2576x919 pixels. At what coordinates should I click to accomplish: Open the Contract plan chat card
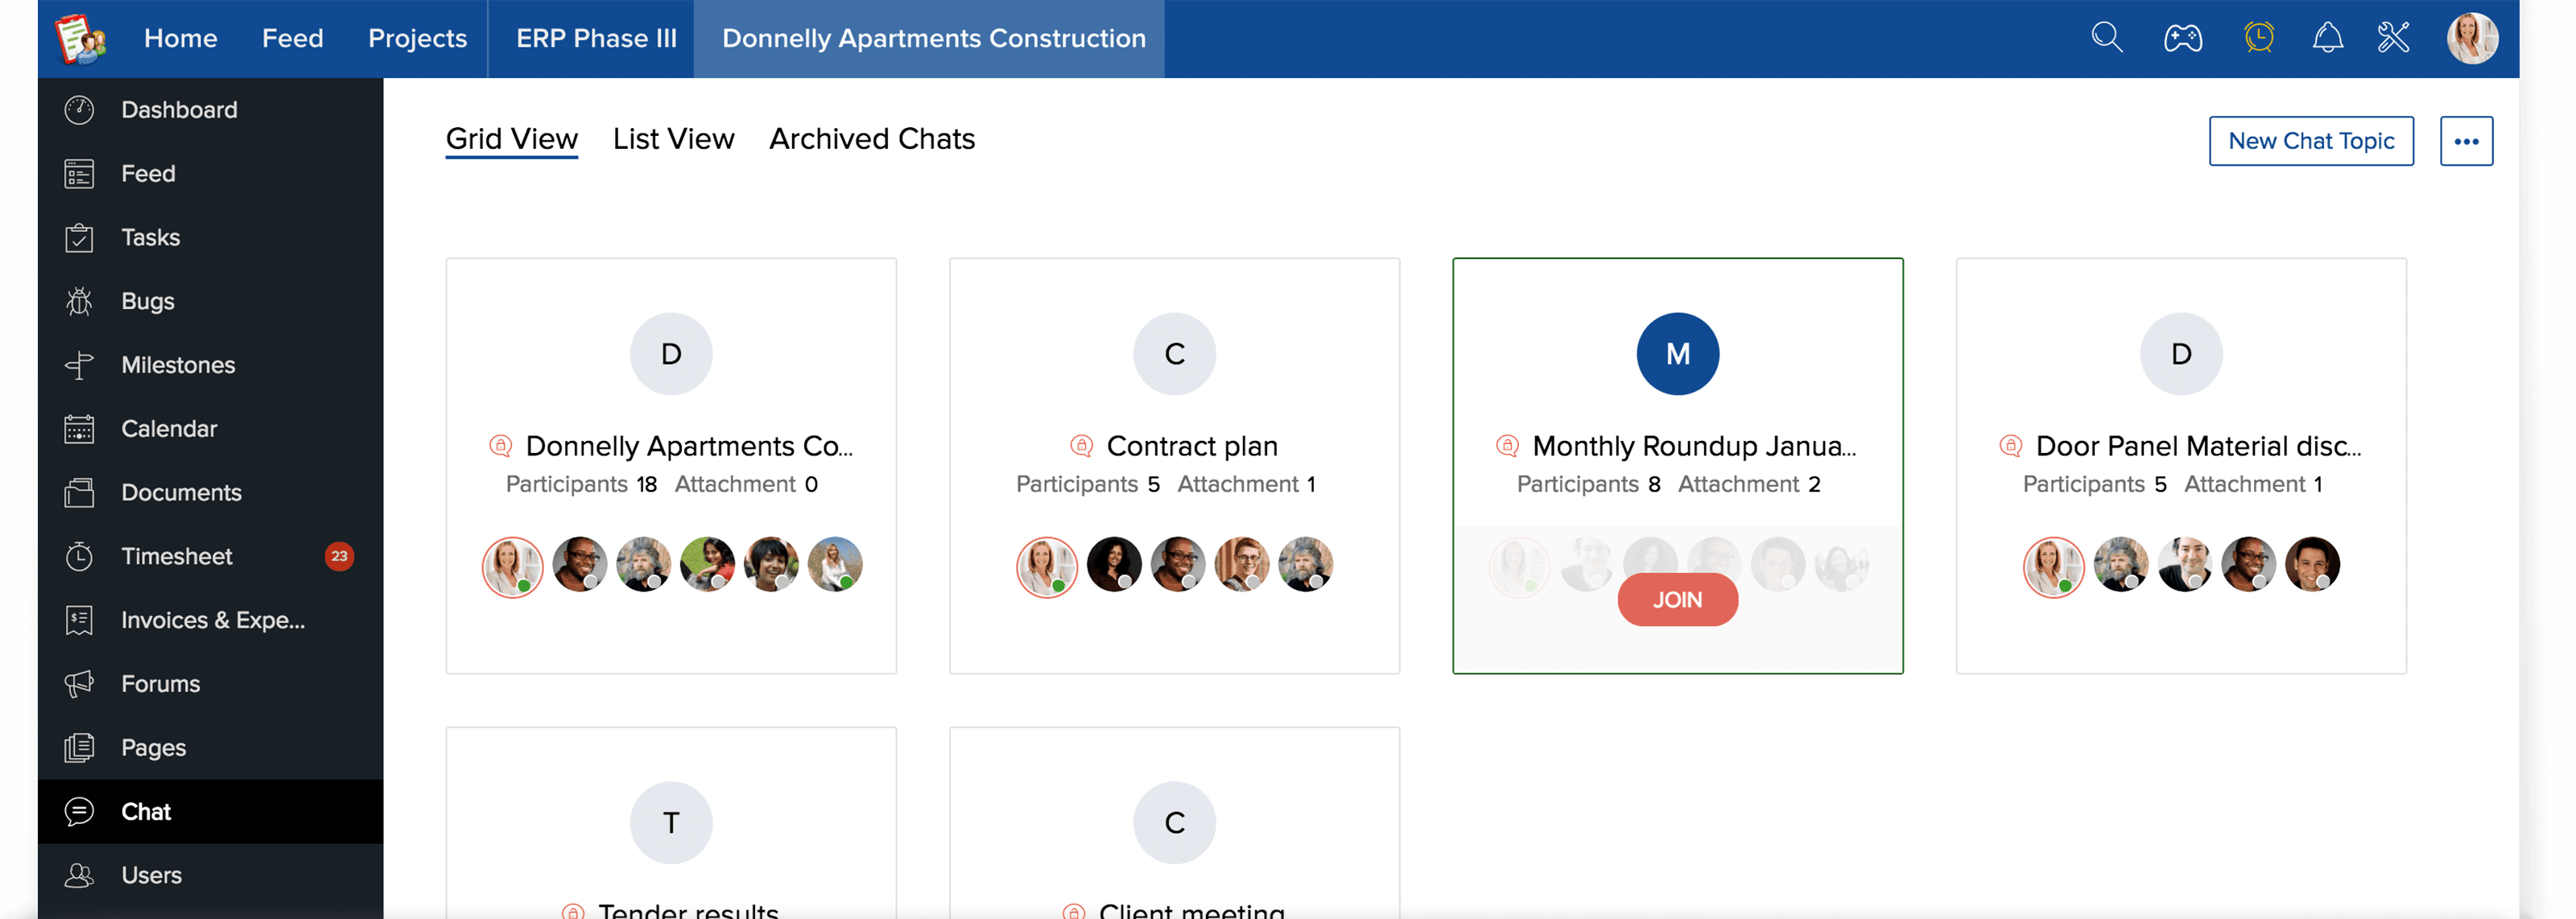click(x=1191, y=446)
